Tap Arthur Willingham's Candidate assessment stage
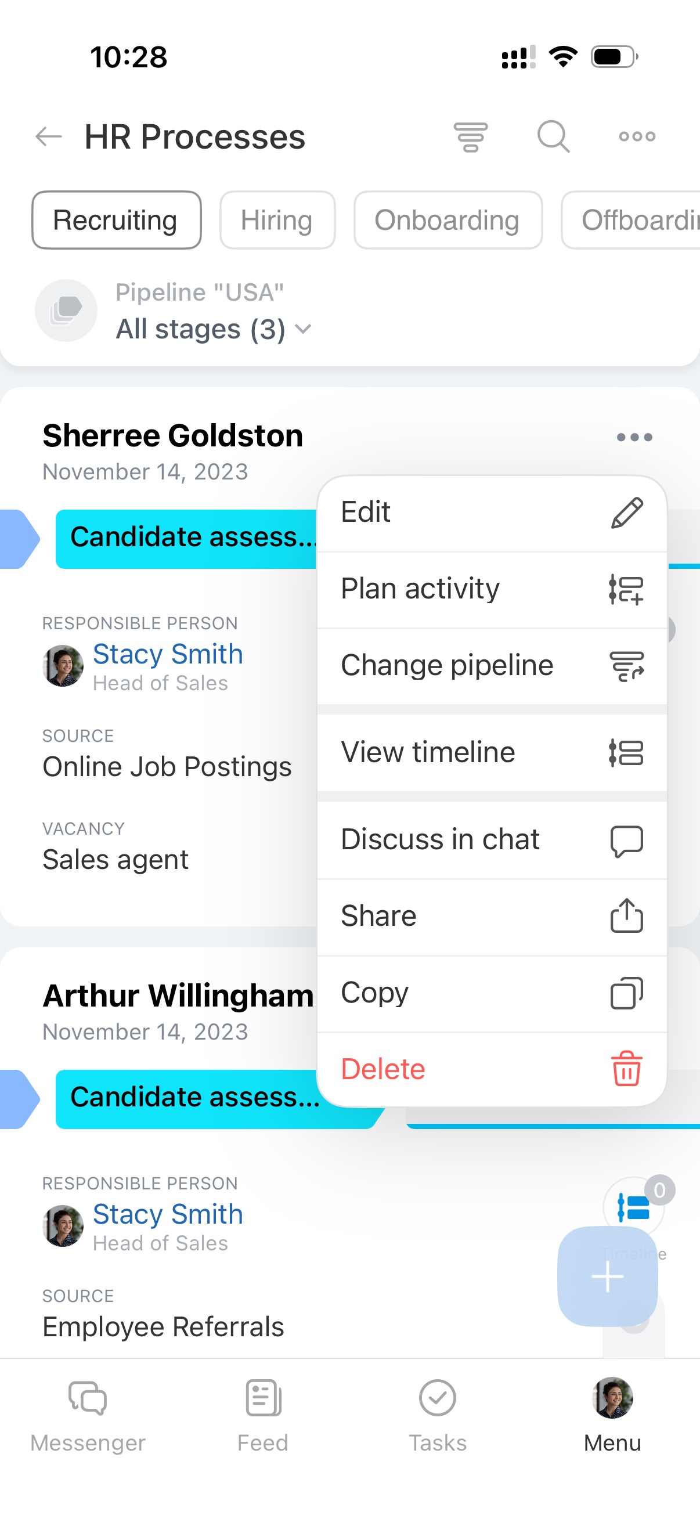 coord(195,1098)
